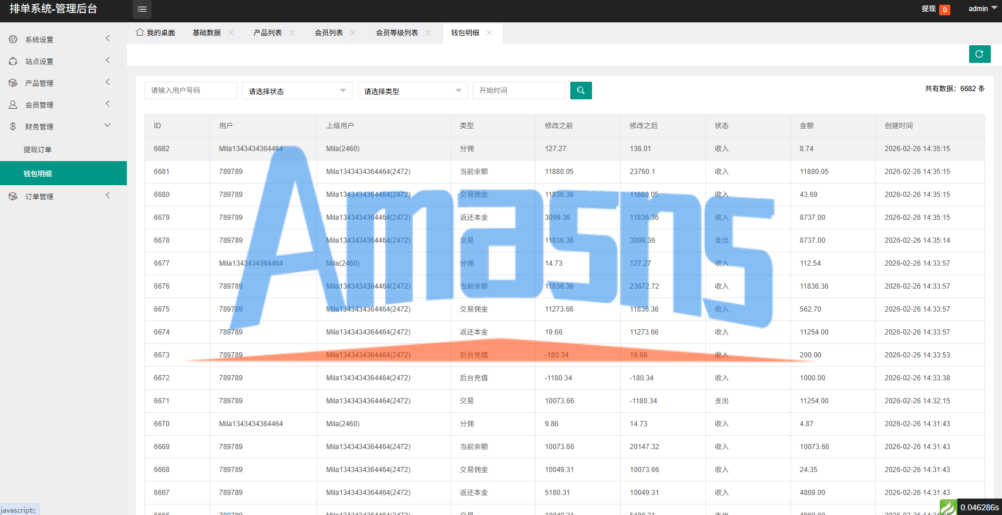The width and height of the screenshot is (1002, 515).
Task: Open the 请选择类型 dropdown
Action: point(413,91)
